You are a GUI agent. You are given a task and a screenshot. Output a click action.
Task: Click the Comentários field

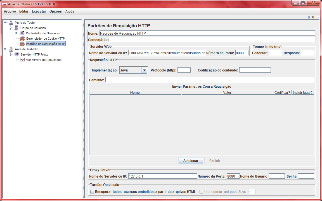[212, 40]
